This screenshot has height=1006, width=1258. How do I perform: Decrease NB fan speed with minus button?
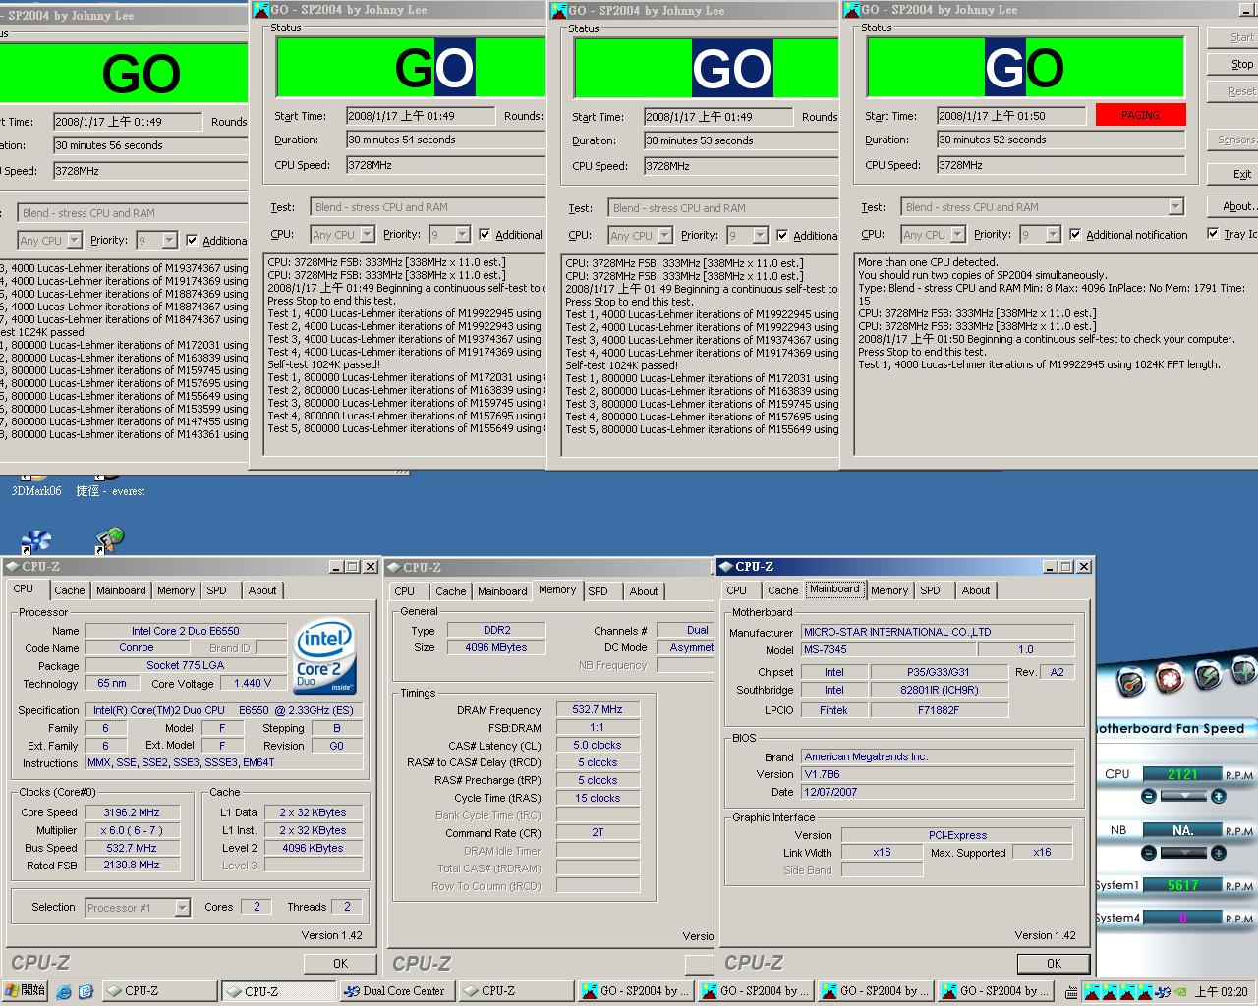click(x=1148, y=853)
